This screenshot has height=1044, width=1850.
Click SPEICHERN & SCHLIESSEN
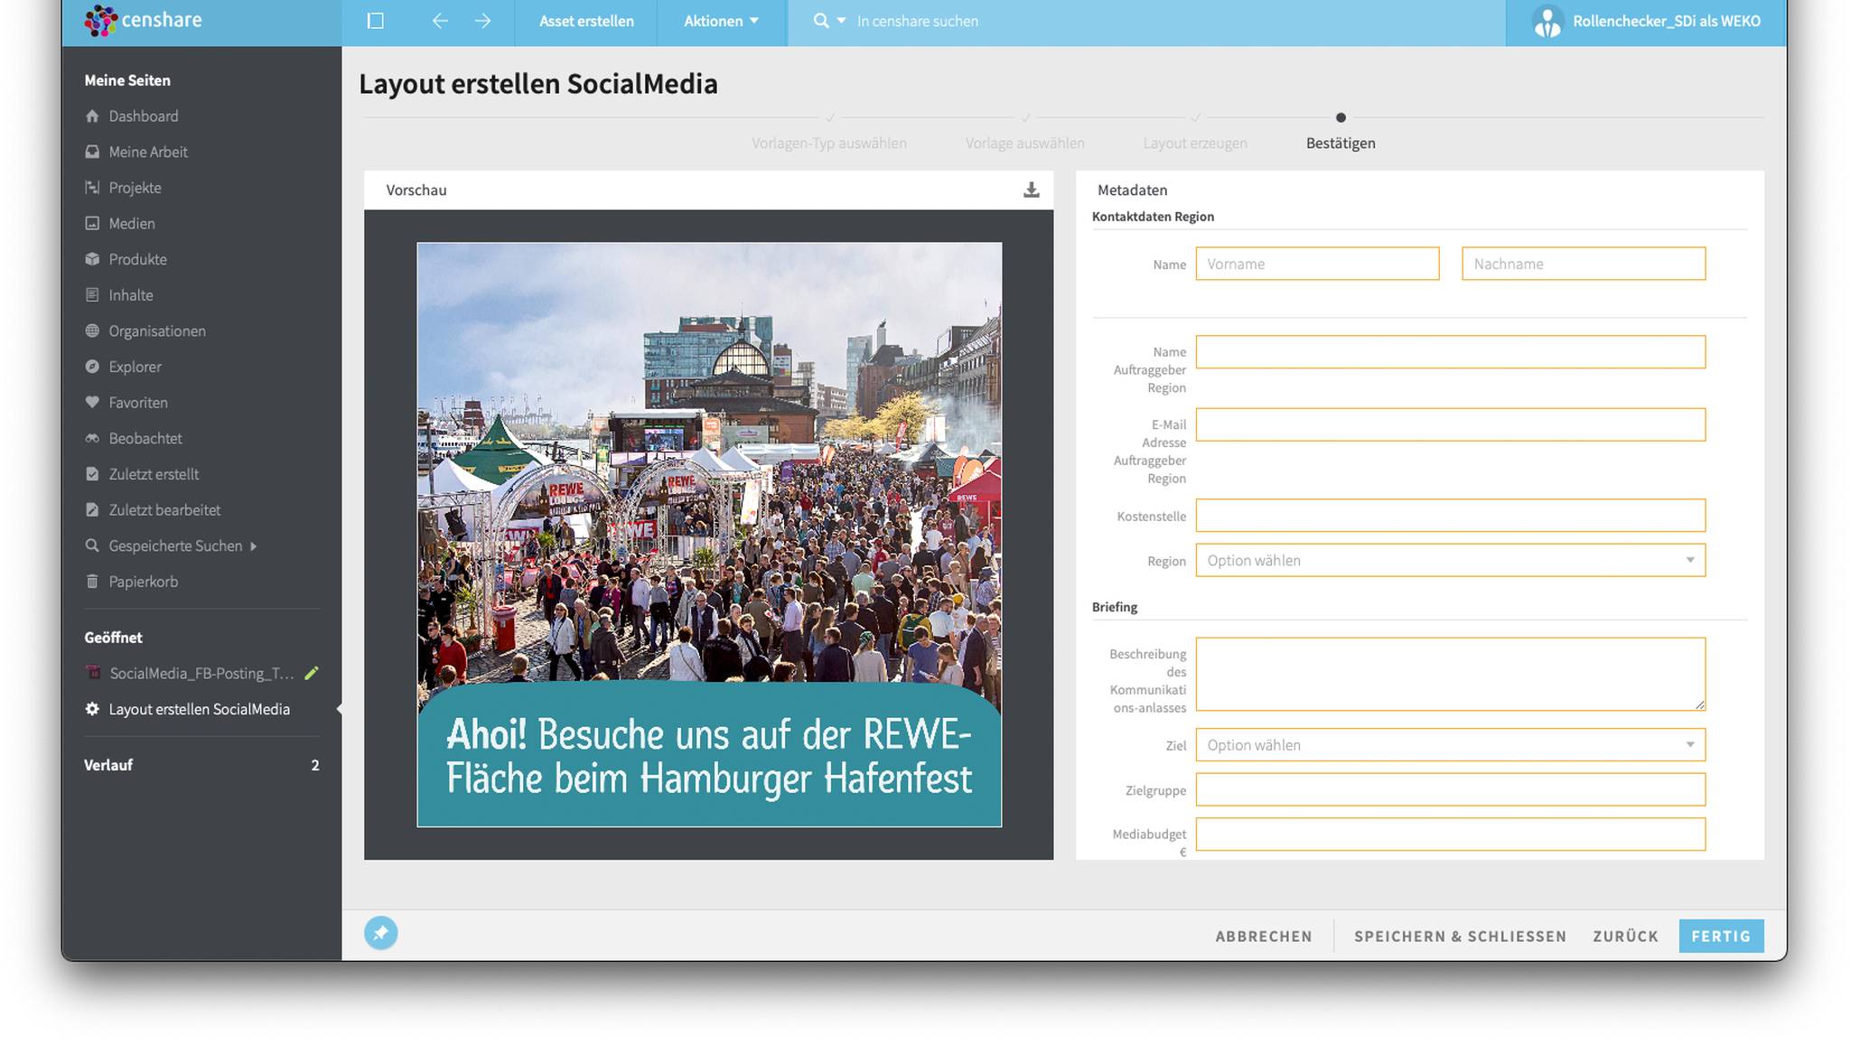click(x=1460, y=937)
